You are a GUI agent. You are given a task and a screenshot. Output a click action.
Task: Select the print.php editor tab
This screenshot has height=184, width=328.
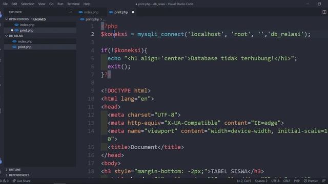tap(121, 12)
